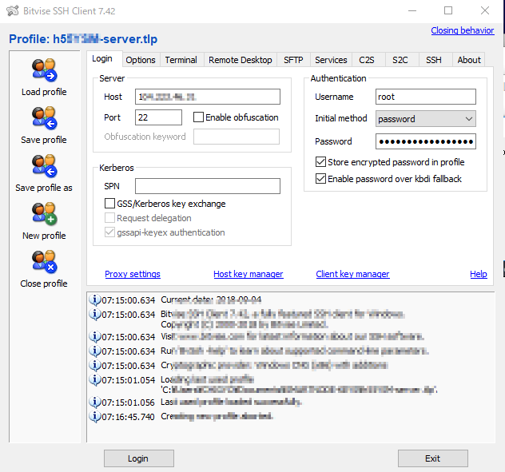
Task: Click the Save profile icon
Action: click(x=43, y=118)
